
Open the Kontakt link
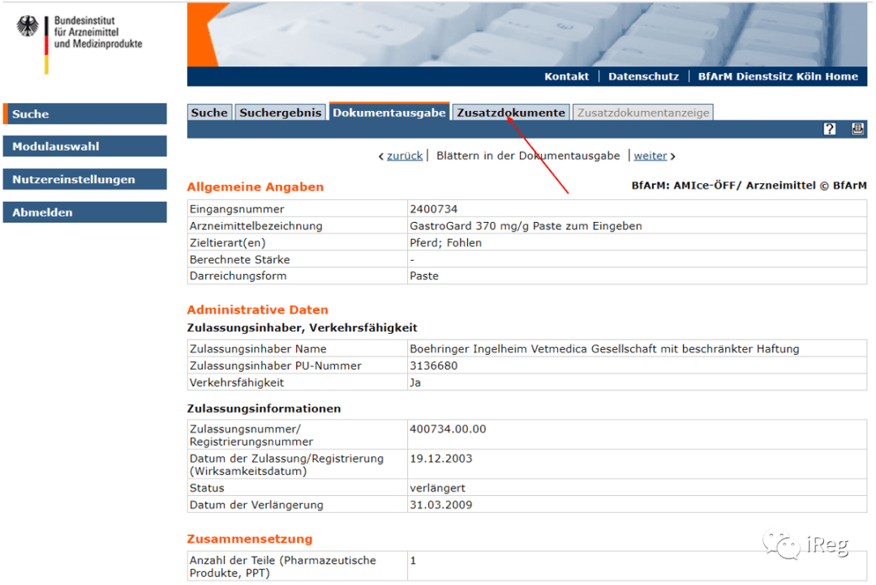click(x=566, y=76)
